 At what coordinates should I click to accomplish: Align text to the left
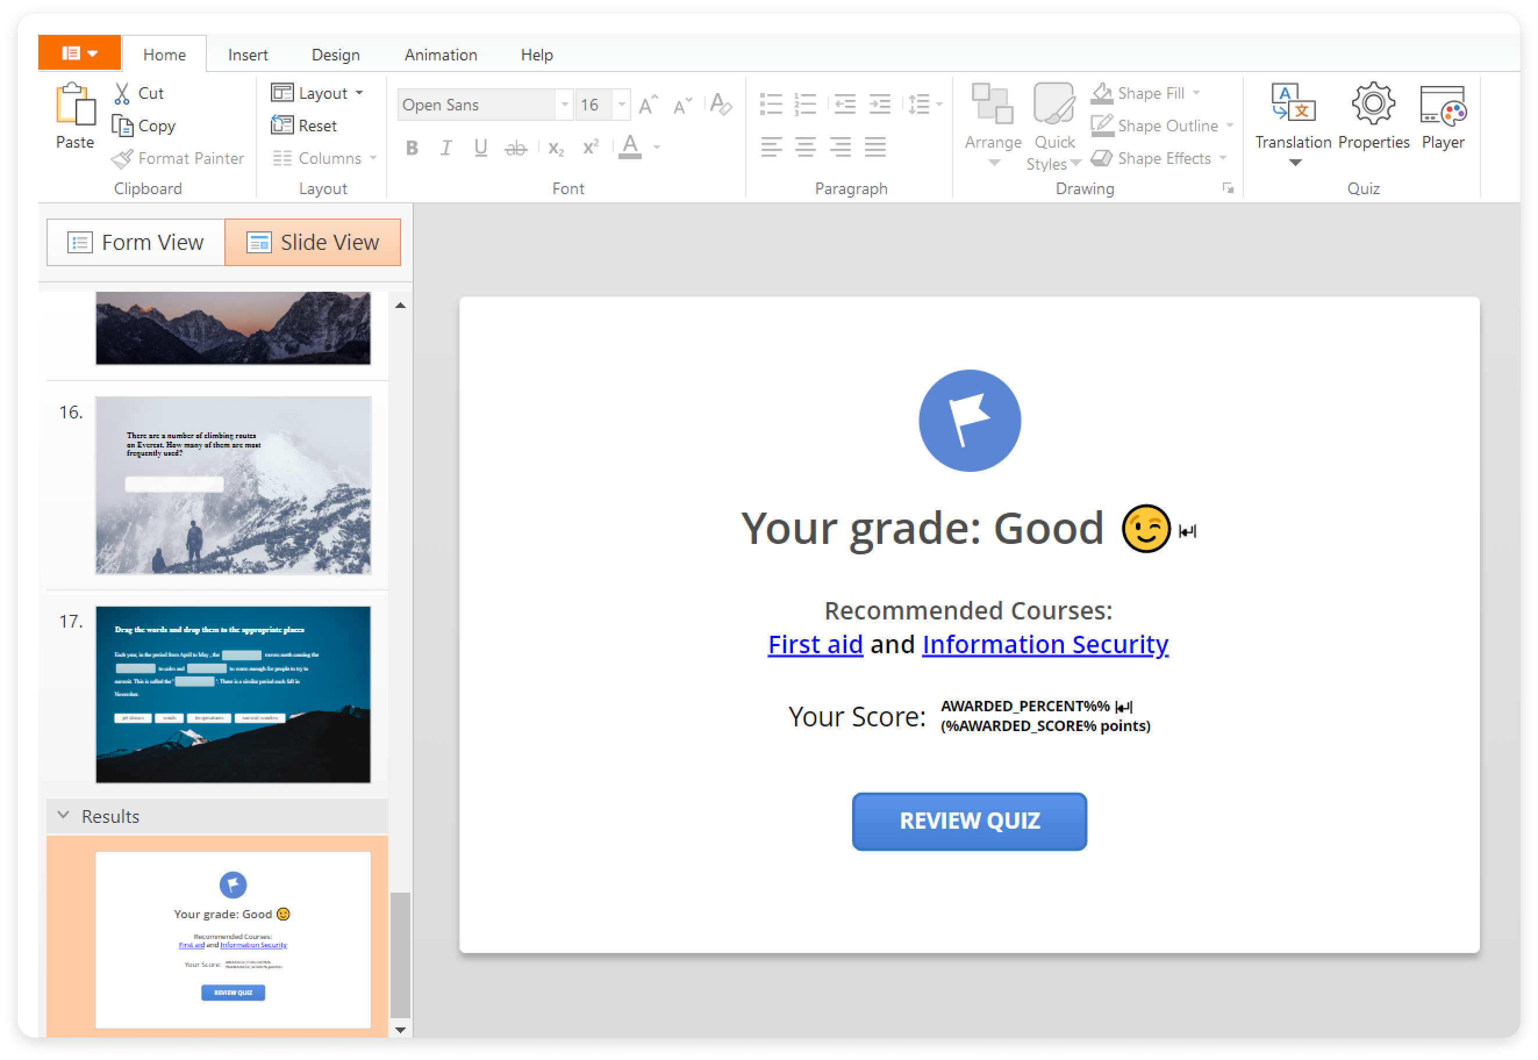[771, 146]
